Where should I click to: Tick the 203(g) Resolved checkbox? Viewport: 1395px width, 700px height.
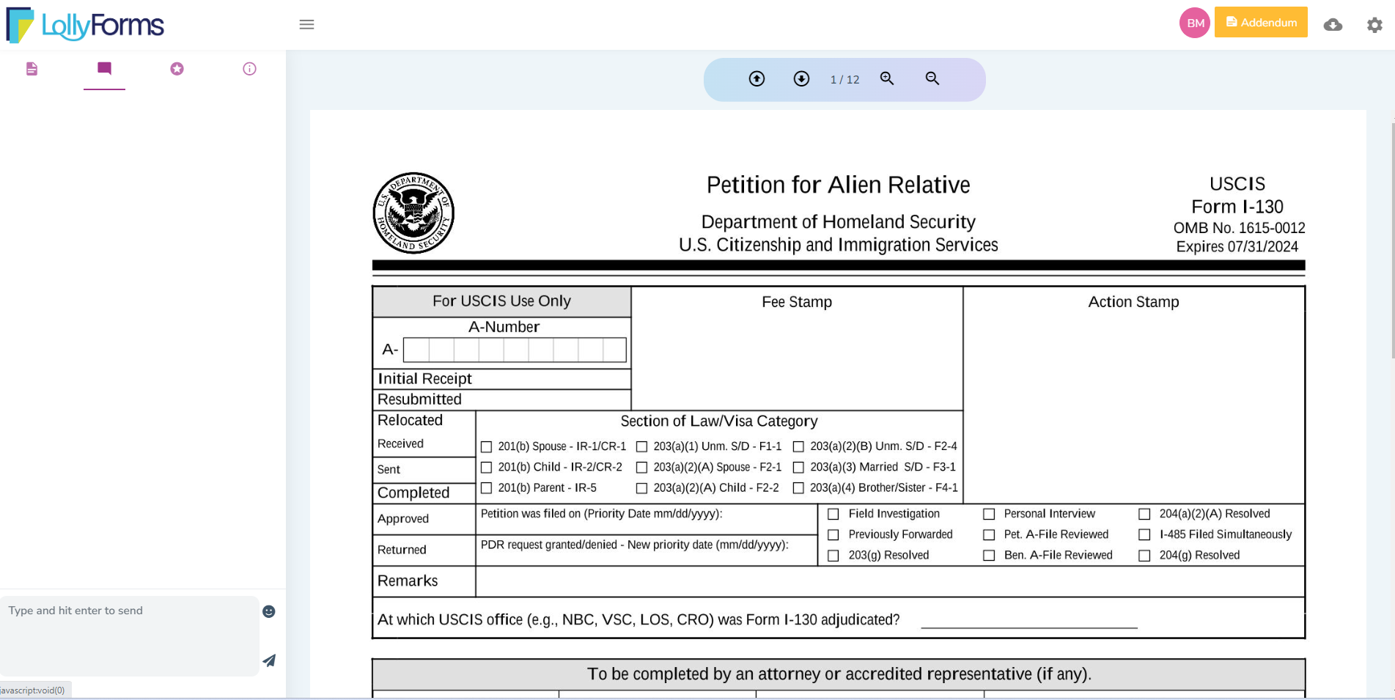tap(833, 556)
